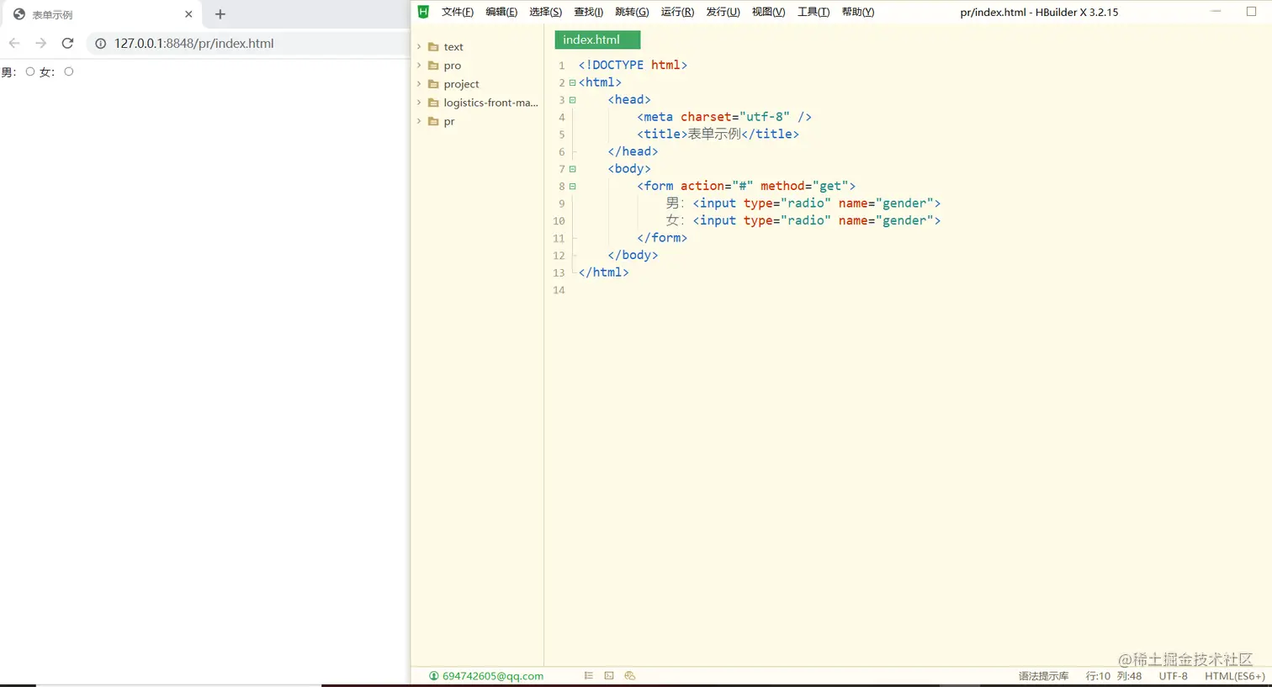Select the pr folder in tree

pos(449,122)
